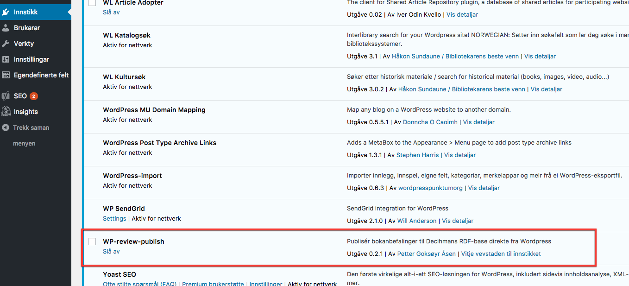View details for WL Katalogsøk
This screenshot has height=286, width=629.
pyautogui.click(x=540, y=56)
